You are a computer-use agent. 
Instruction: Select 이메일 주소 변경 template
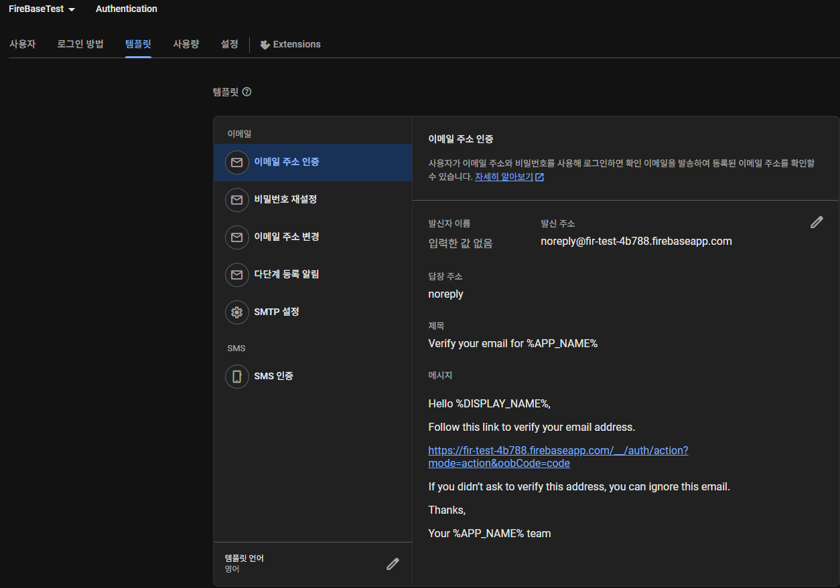pos(313,237)
